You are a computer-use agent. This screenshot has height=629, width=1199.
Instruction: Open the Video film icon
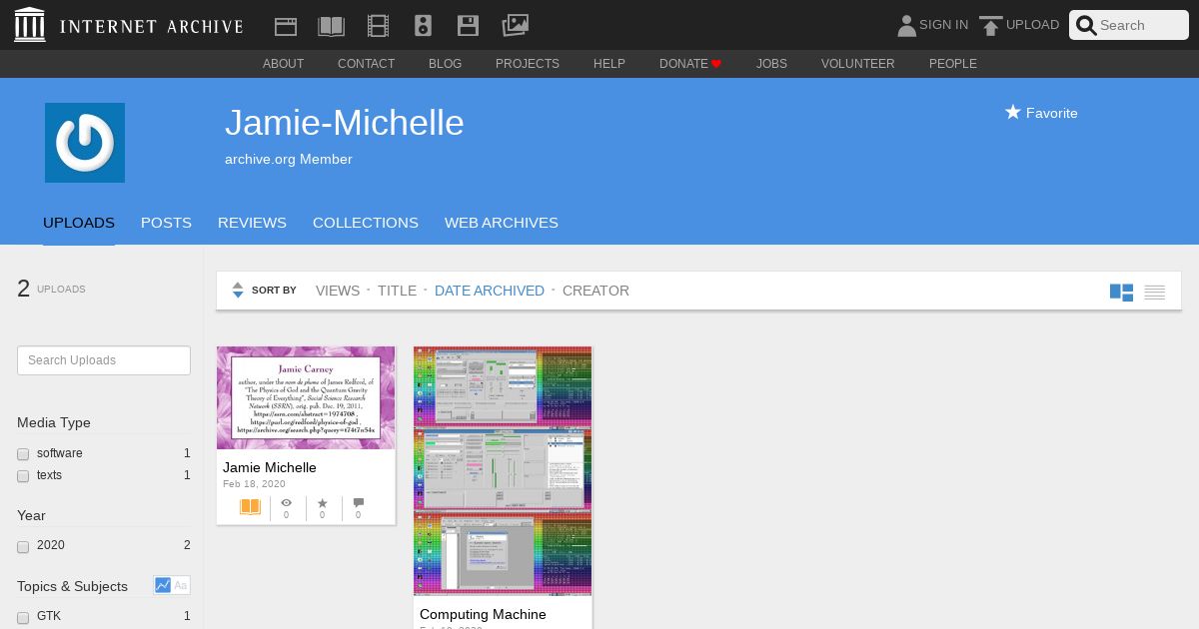[378, 26]
